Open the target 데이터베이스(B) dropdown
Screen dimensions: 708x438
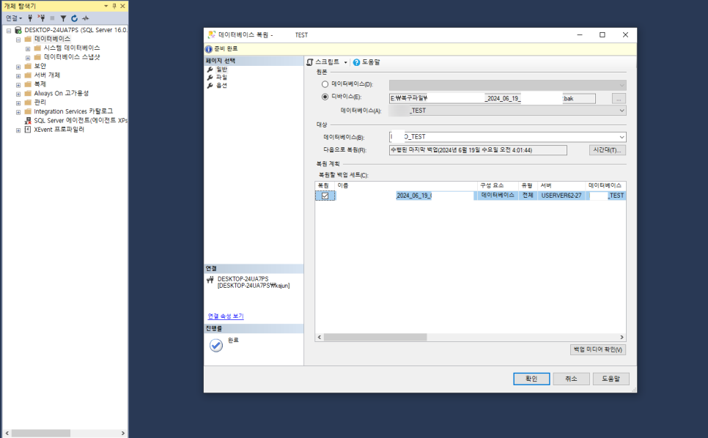[622, 137]
